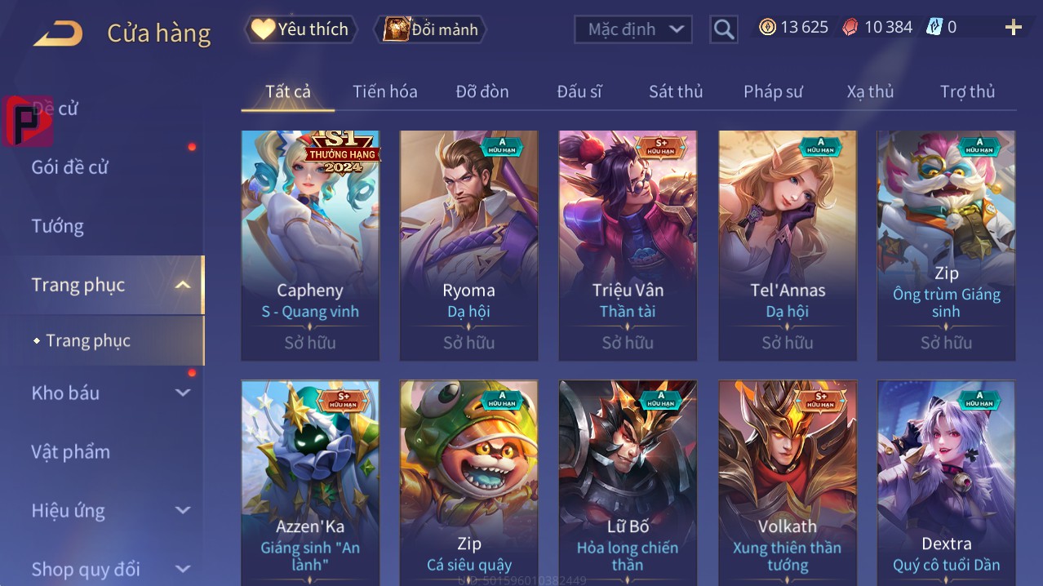Click the gold coin currency icon
Image resolution: width=1043 pixels, height=586 pixels.
pos(767,27)
